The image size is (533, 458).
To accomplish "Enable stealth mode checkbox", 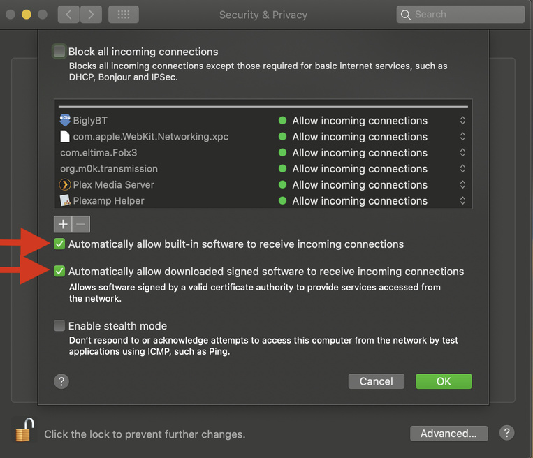I will click(59, 326).
